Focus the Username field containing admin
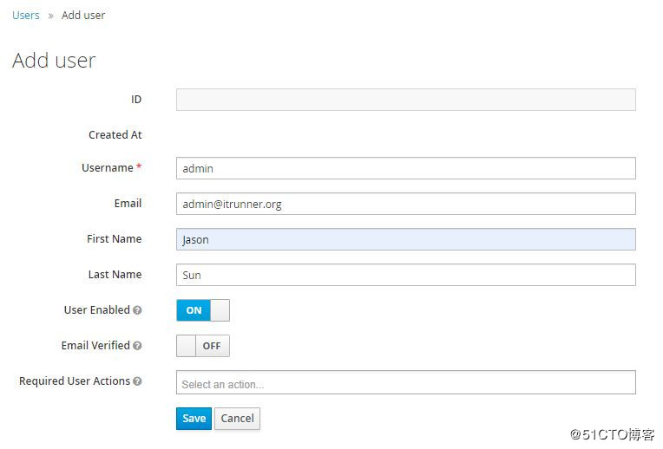The height and width of the screenshot is (449, 663). tap(405, 168)
